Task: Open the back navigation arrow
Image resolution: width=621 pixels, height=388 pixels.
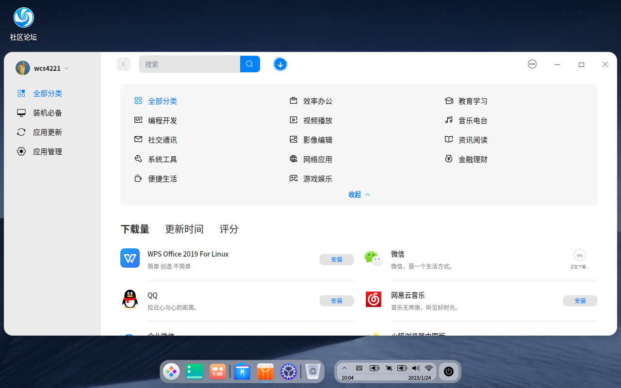Action: [124, 64]
